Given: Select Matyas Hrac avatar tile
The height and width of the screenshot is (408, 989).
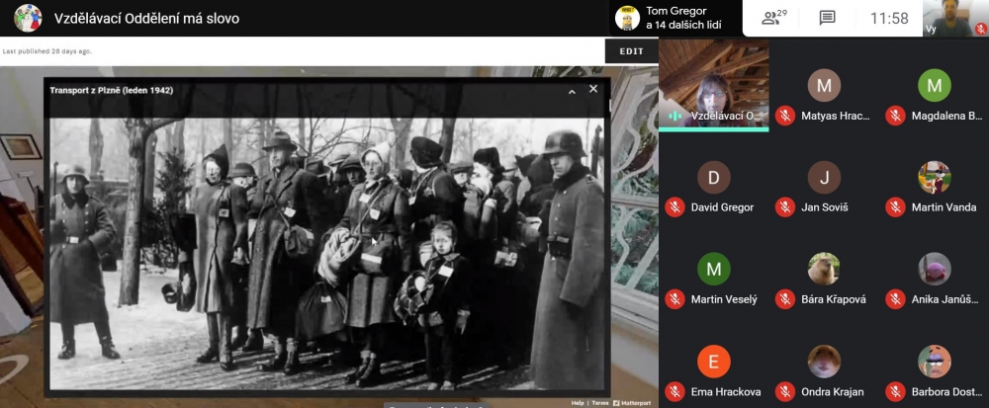Looking at the screenshot, I should 824,86.
